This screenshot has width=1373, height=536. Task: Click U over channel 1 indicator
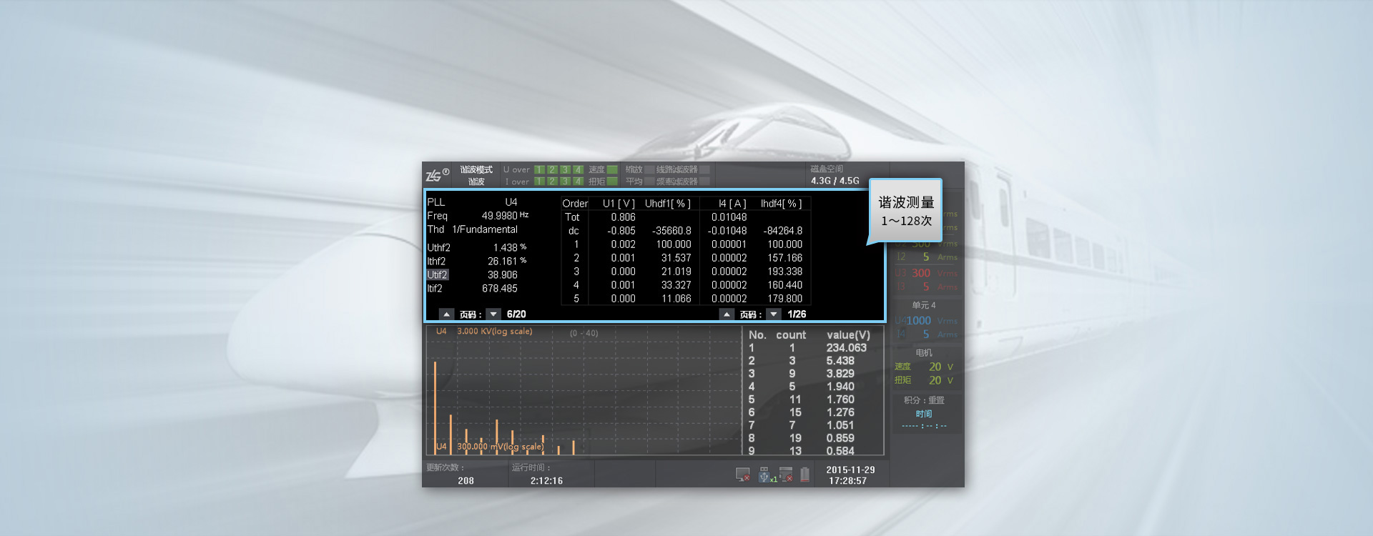point(539,170)
